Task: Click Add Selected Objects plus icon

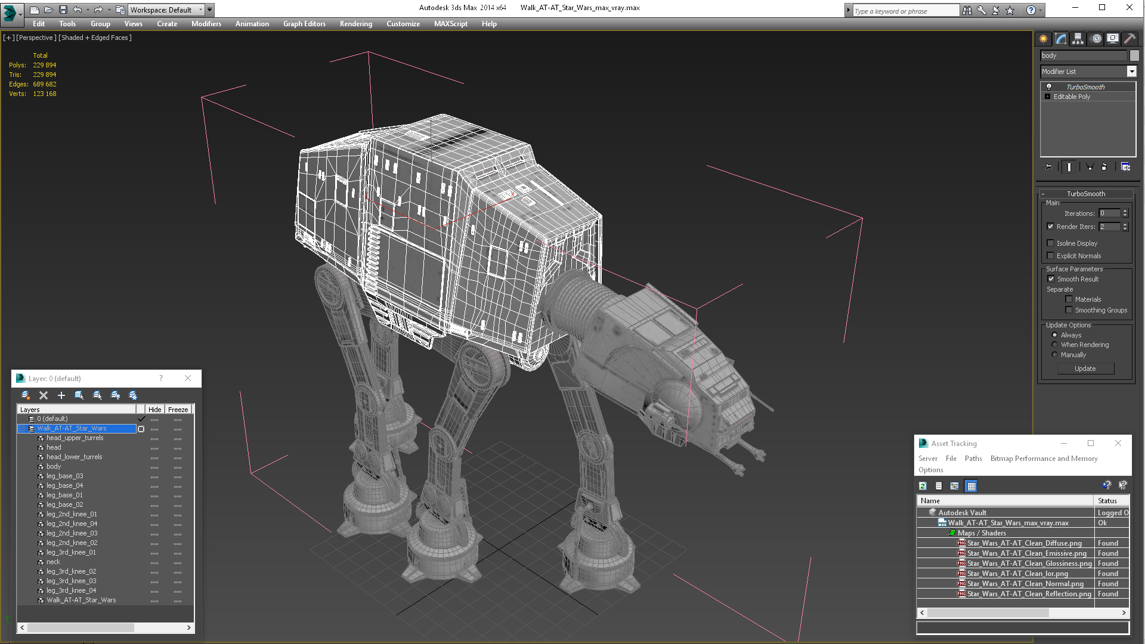Action: (x=61, y=395)
